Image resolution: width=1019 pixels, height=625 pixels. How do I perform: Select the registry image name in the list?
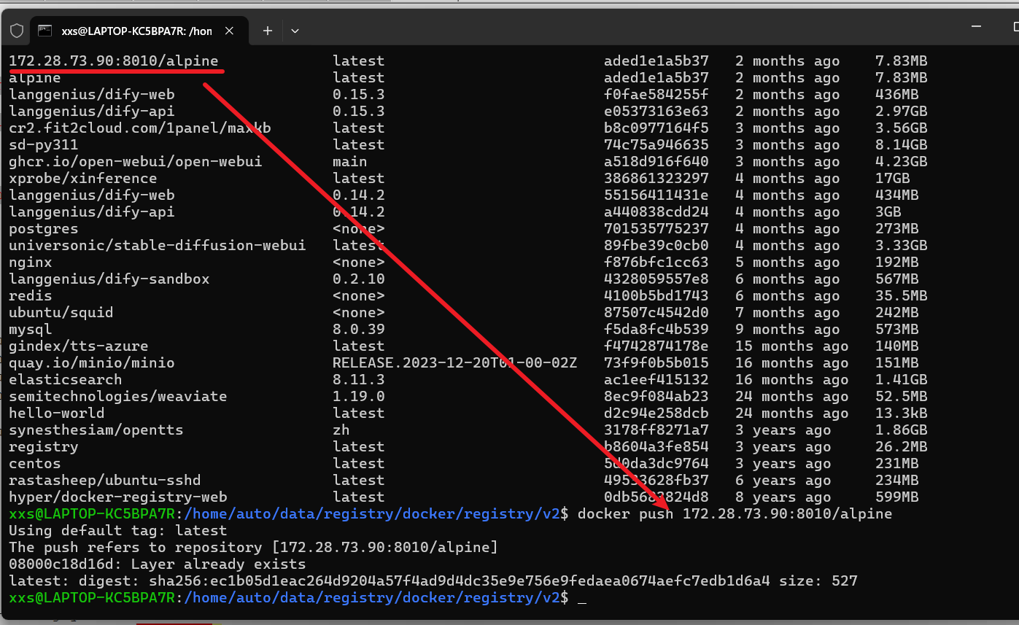point(43,447)
